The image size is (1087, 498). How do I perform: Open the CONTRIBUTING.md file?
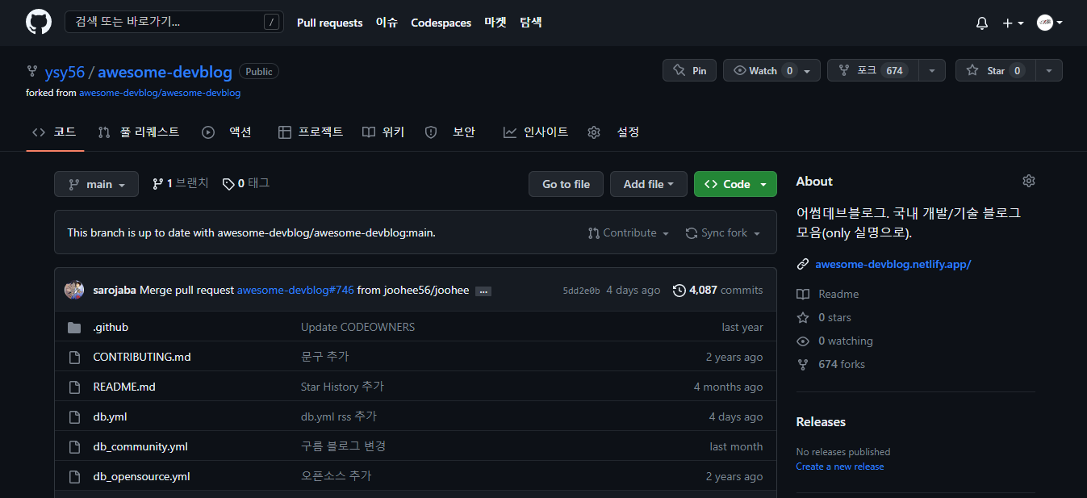[x=142, y=357]
